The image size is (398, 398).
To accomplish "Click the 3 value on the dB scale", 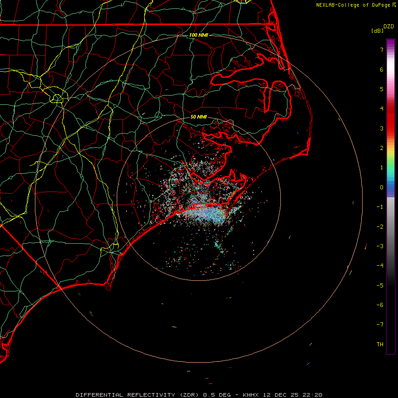I will 381,129.
